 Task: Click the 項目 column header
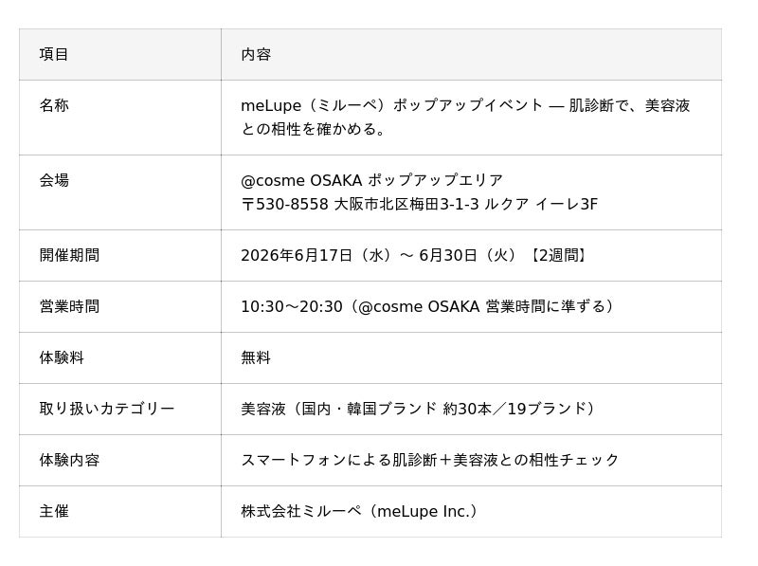pos(54,54)
